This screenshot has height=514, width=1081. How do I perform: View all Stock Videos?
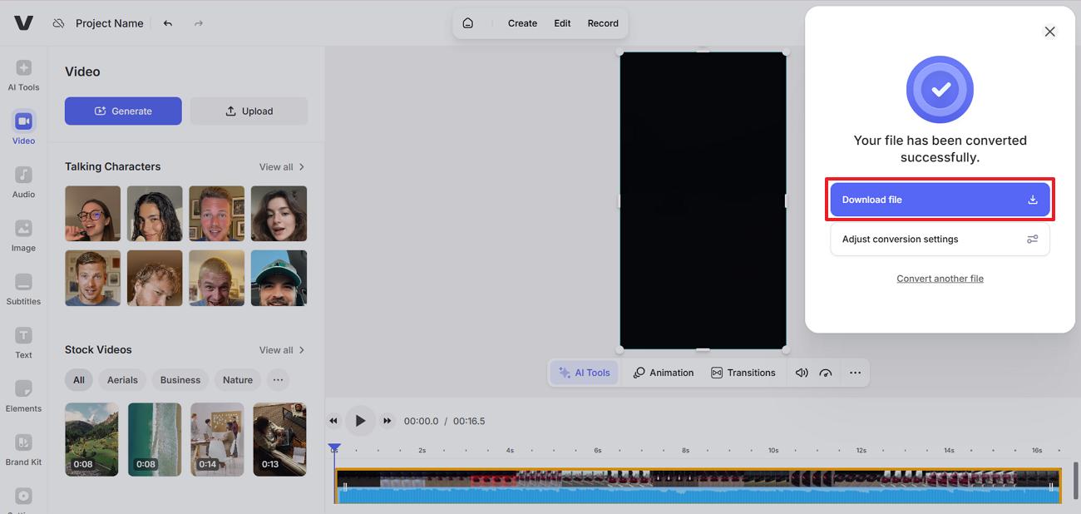coord(282,350)
